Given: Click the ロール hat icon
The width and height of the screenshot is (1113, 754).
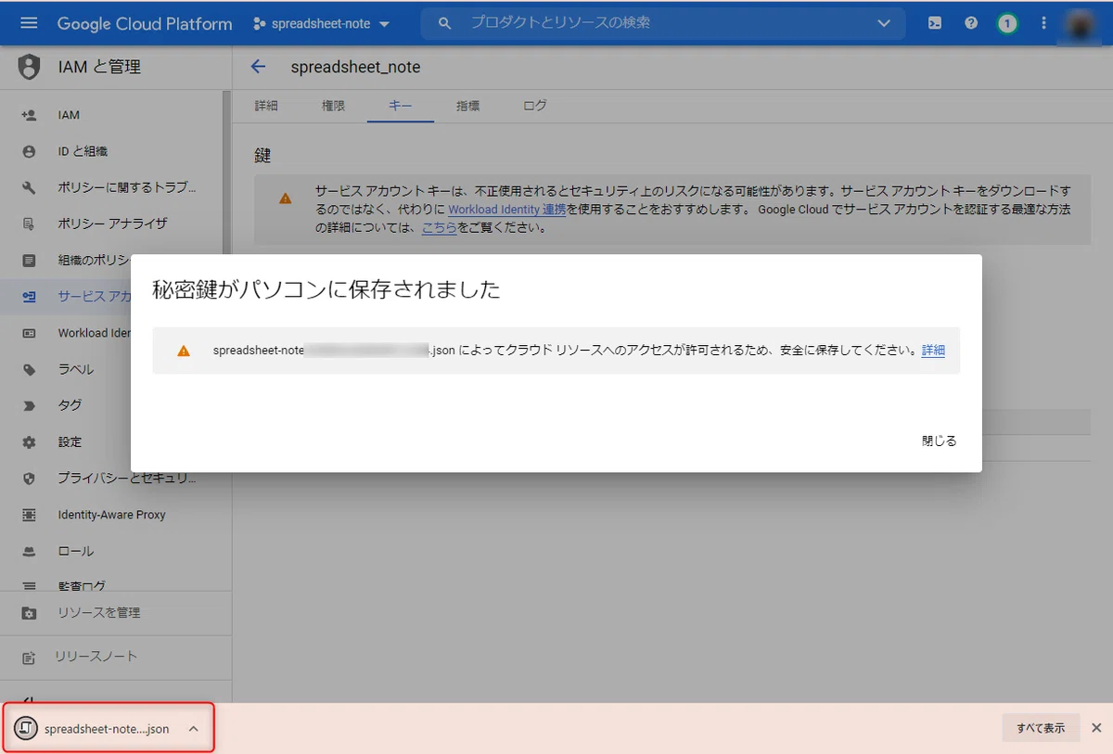Looking at the screenshot, I should (29, 551).
